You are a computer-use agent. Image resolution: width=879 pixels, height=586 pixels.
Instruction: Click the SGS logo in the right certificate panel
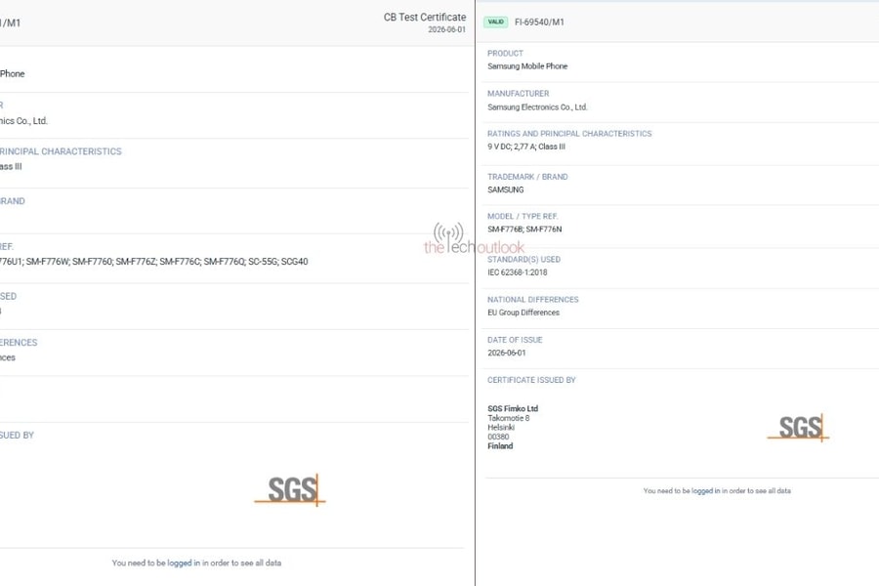point(798,428)
